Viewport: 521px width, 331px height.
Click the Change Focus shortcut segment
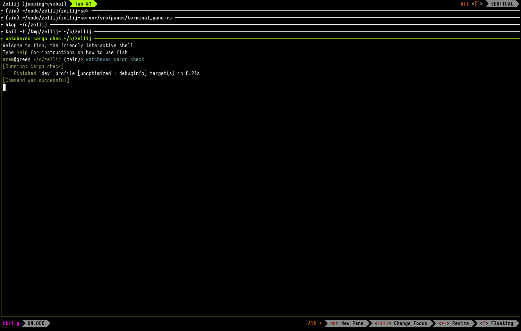pos(401,323)
